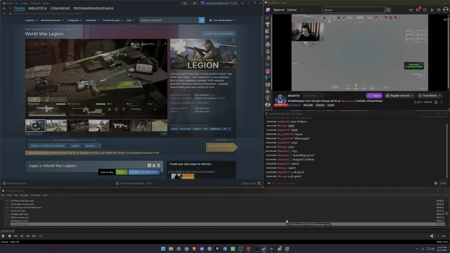The image size is (450, 253).
Task: Open Twitch Prime loot crown icon
Action: [x=411, y=10]
